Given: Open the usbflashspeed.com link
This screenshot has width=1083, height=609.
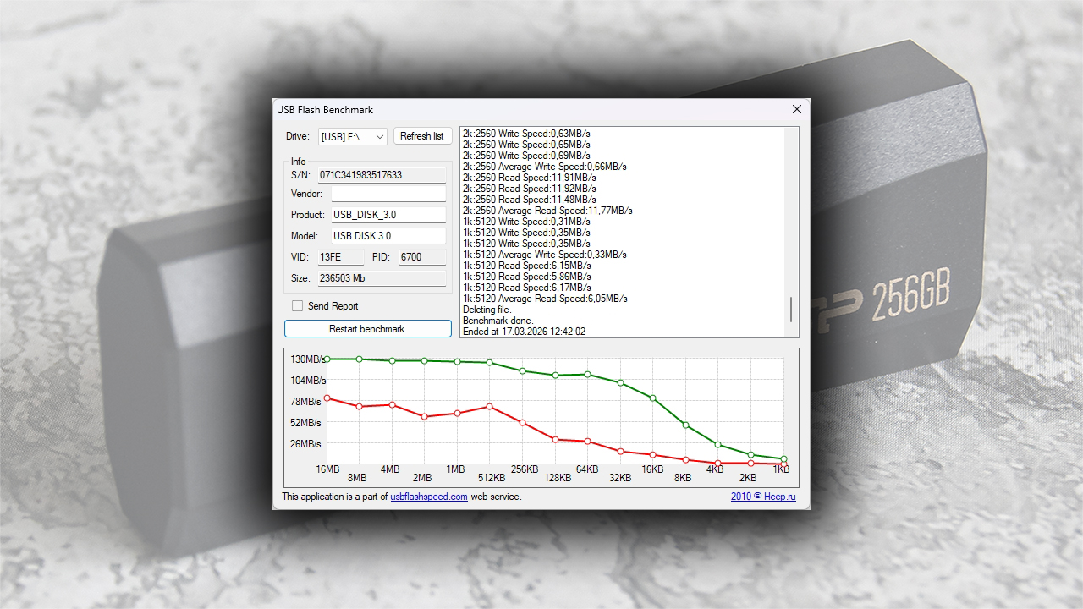Looking at the screenshot, I should tap(429, 497).
